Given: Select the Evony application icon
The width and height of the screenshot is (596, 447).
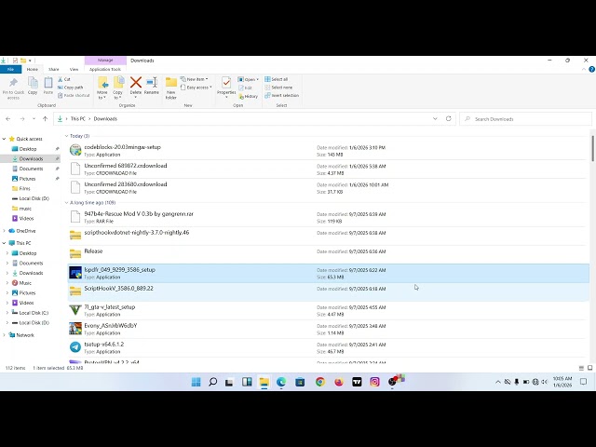Looking at the screenshot, I should [x=75, y=329].
